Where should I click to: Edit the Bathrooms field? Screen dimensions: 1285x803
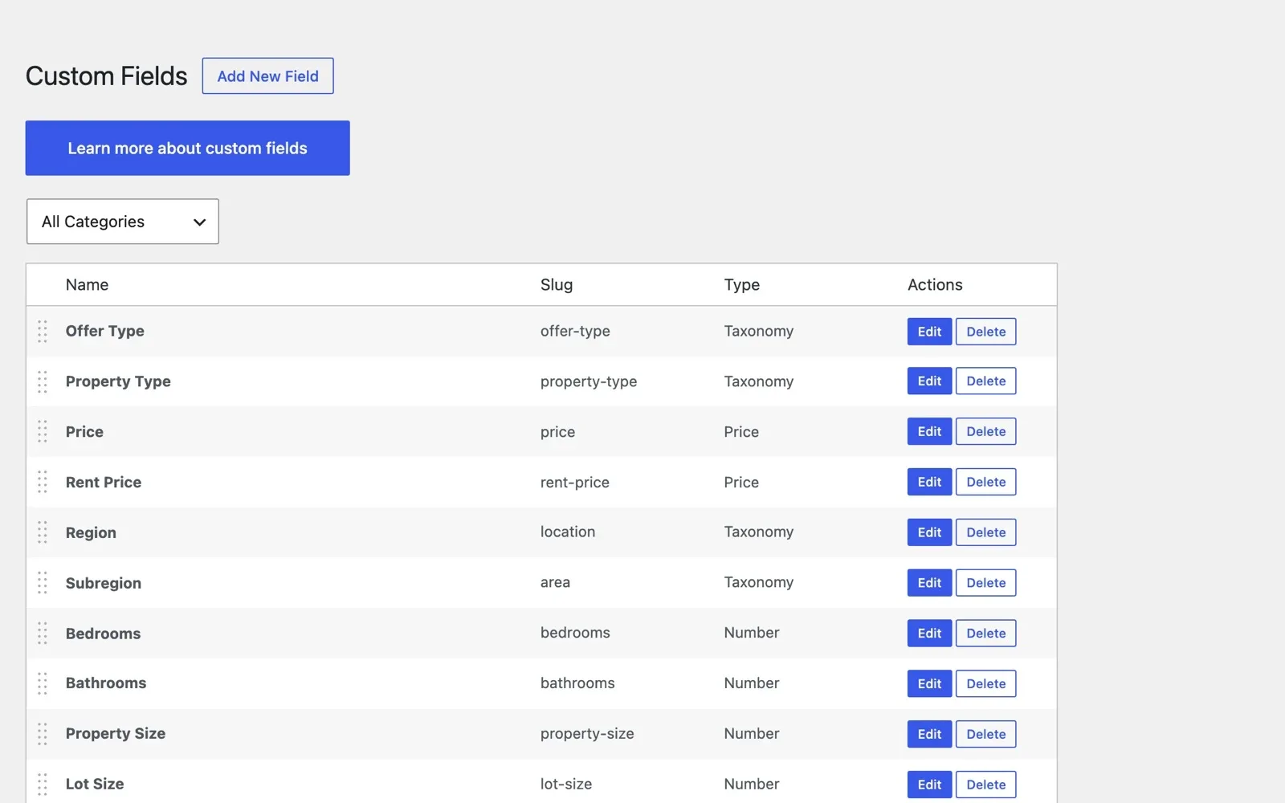click(929, 684)
